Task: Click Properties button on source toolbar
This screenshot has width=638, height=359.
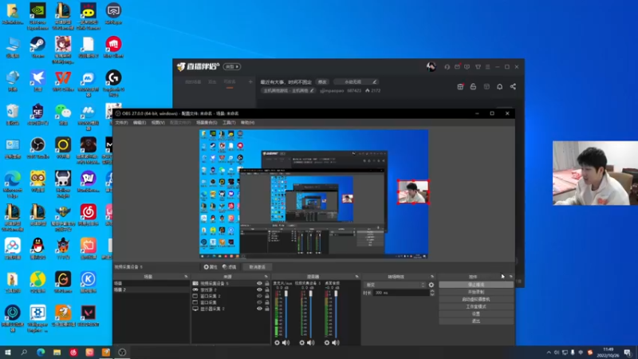Action: point(211,267)
